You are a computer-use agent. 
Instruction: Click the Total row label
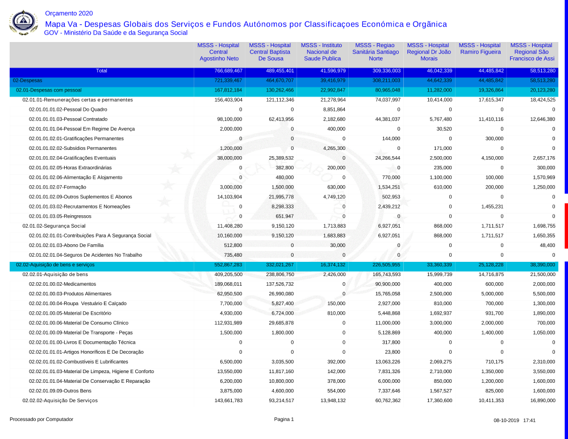[101, 71]
